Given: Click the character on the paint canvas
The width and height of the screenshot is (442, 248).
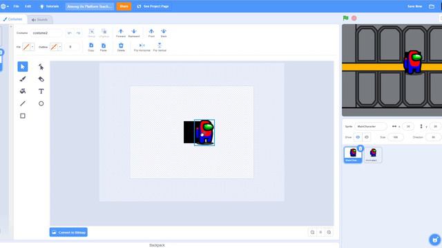Looking at the screenshot, I should 205,132.
